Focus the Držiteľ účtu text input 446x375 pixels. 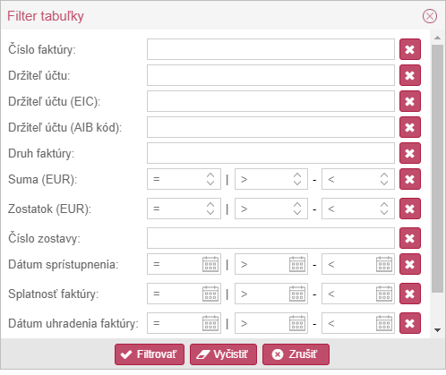[270, 75]
